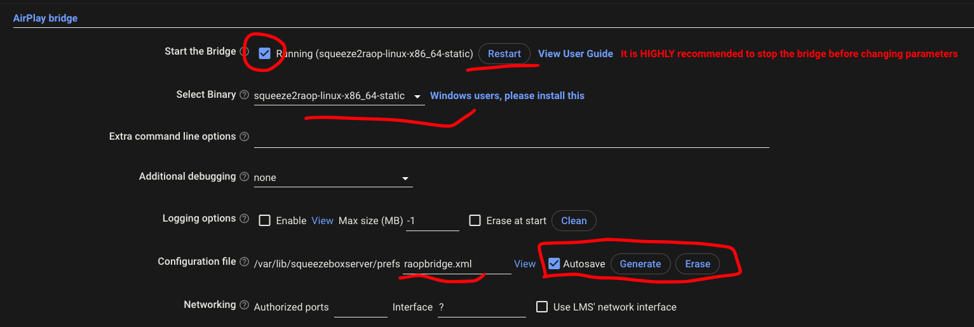Viewport: 974px width, 327px height.
Task: Tick the Erase at start checkbox
Action: (x=475, y=221)
